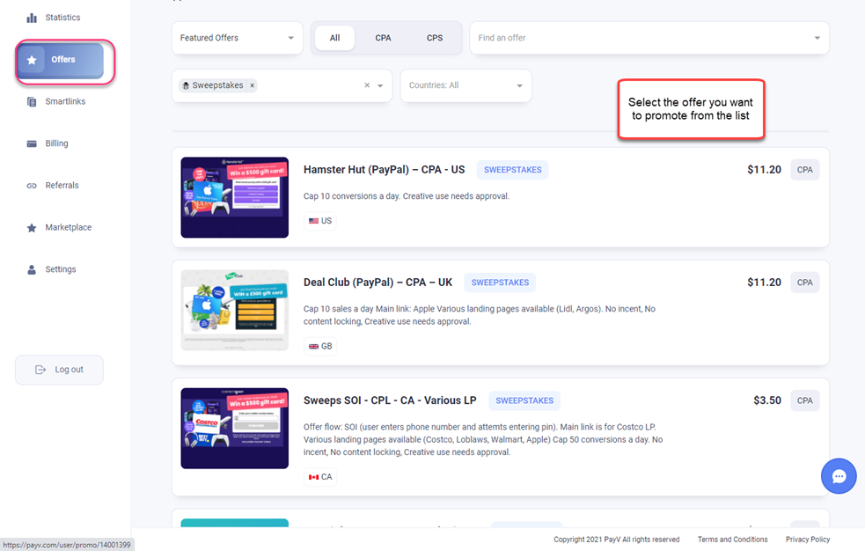The height and width of the screenshot is (551, 865).
Task: Click Sweepstakes badge on Deal Club
Action: pos(500,283)
